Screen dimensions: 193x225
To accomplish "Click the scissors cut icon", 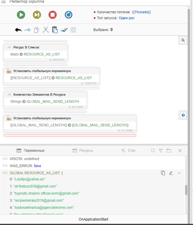I will tap(46, 30).
